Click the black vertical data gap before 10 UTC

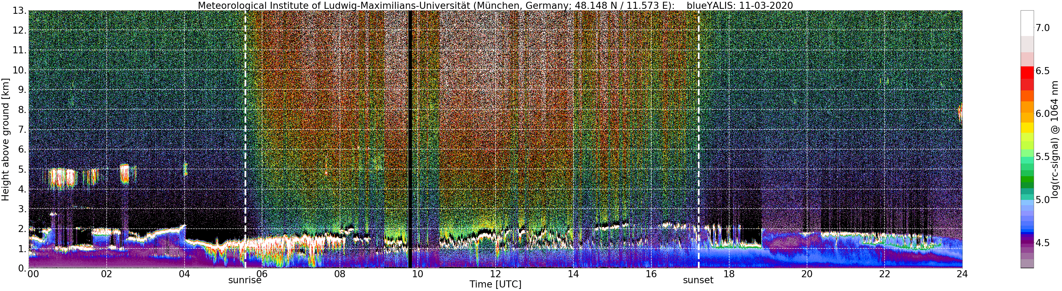(409, 139)
